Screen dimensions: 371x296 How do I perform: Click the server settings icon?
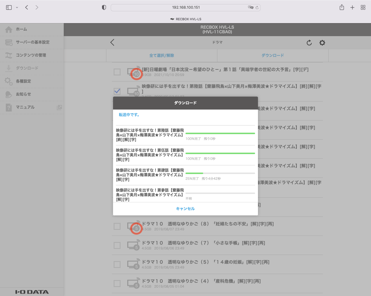[x=9, y=42]
